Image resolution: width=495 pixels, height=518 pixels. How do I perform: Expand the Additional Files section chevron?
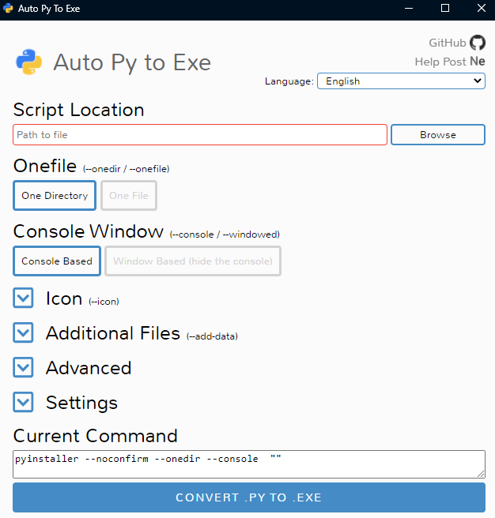point(23,332)
